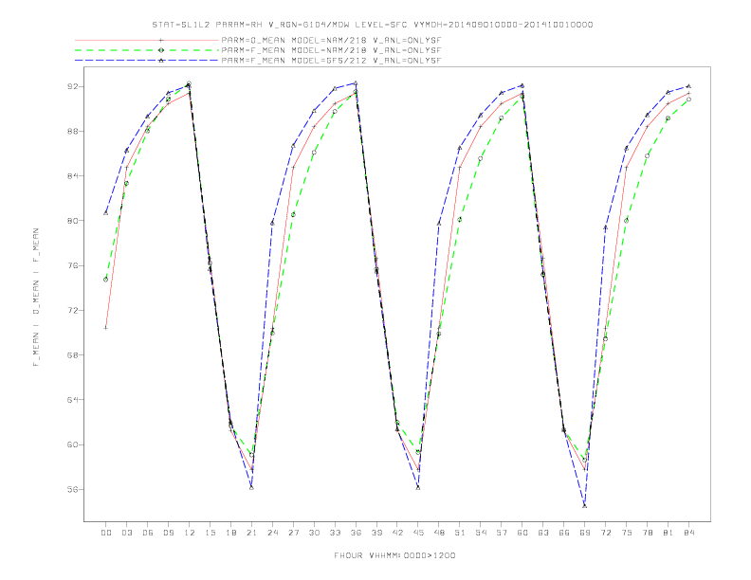Click the x-axis forecast hour label 12
This screenshot has width=751, height=580.
point(190,533)
